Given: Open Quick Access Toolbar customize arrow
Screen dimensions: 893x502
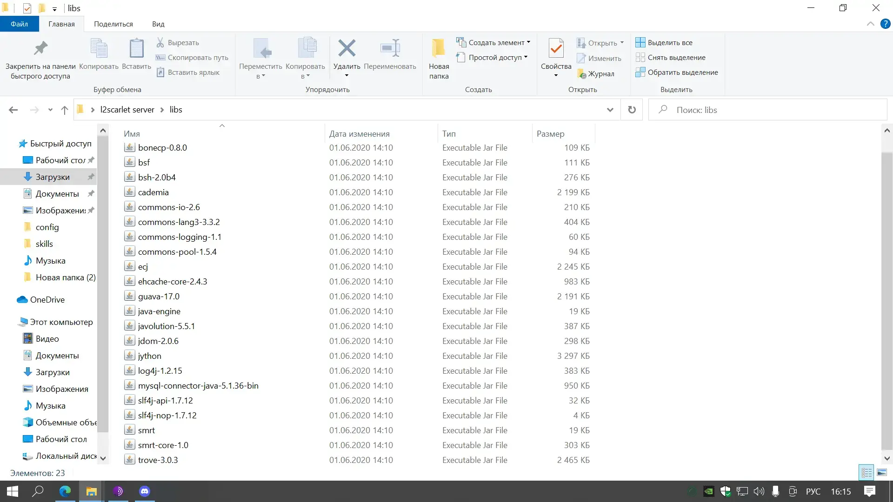Looking at the screenshot, I should [x=54, y=8].
